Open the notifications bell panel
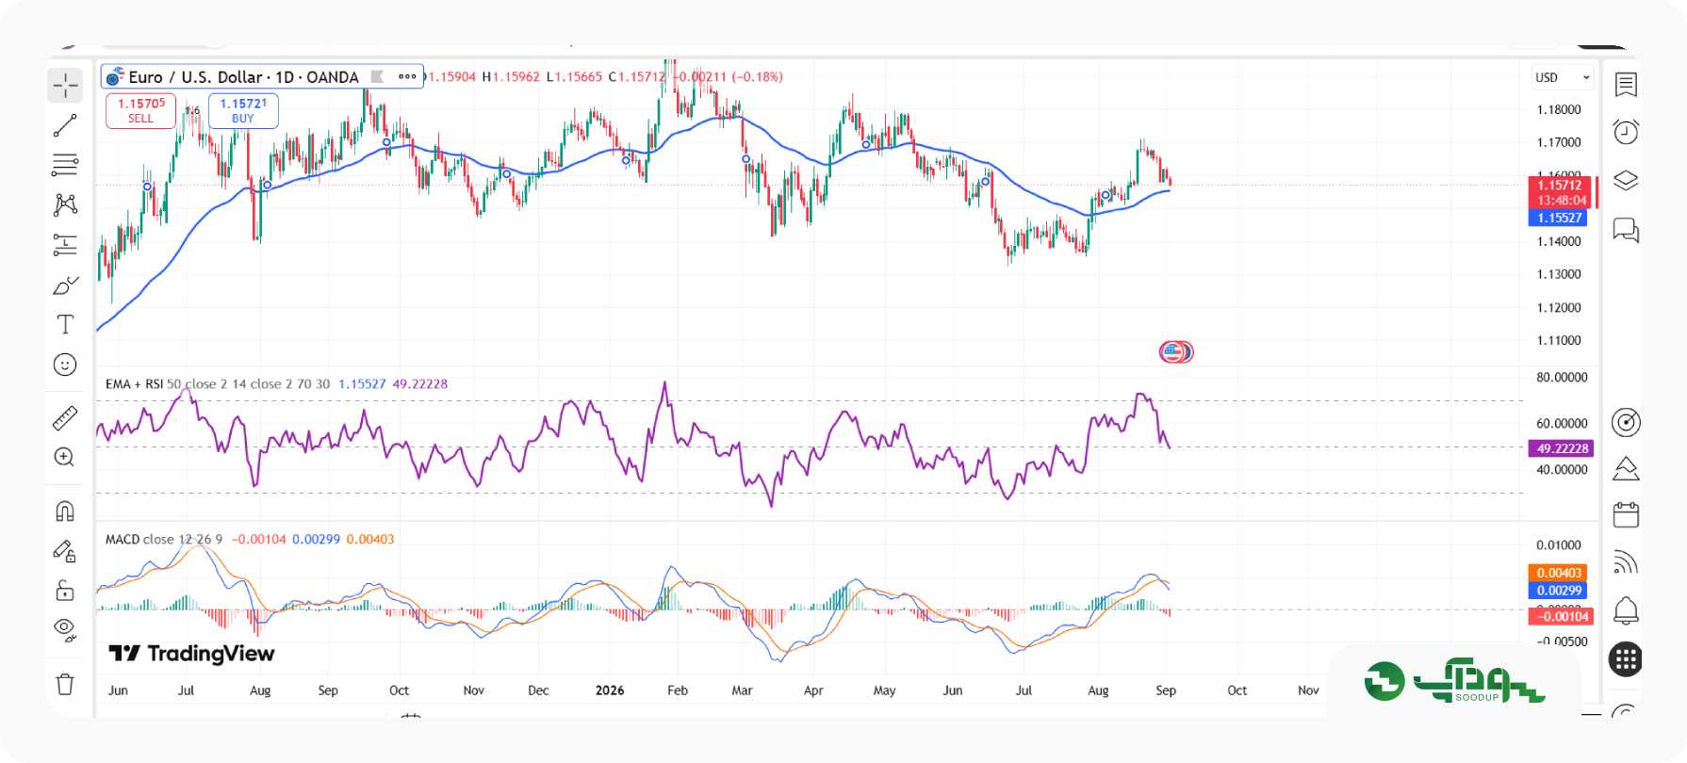 tap(1626, 610)
